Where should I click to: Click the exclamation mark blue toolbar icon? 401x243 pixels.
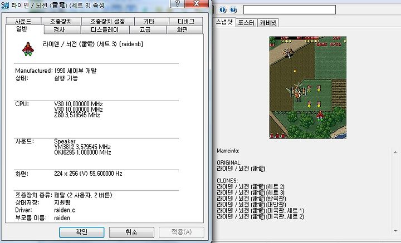[223, 10]
